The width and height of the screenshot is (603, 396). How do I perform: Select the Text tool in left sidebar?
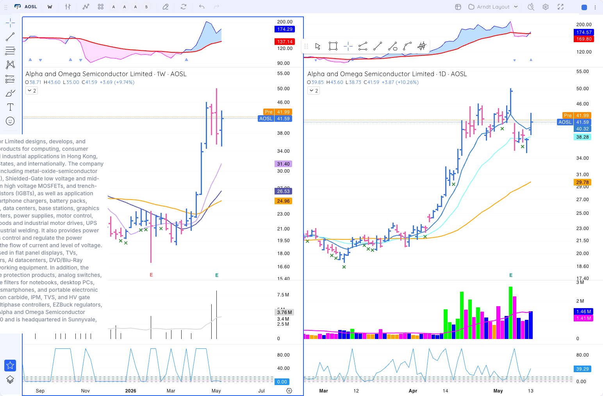coord(10,107)
